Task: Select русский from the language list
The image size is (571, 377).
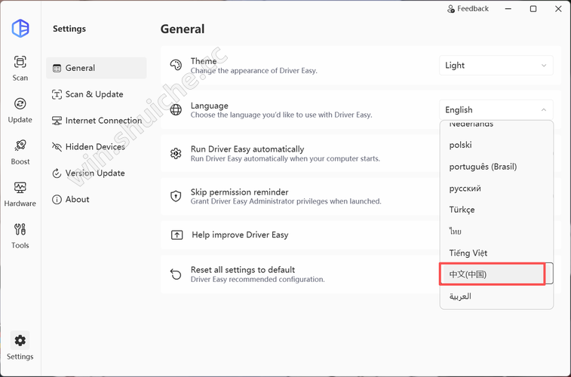Action: point(465,188)
